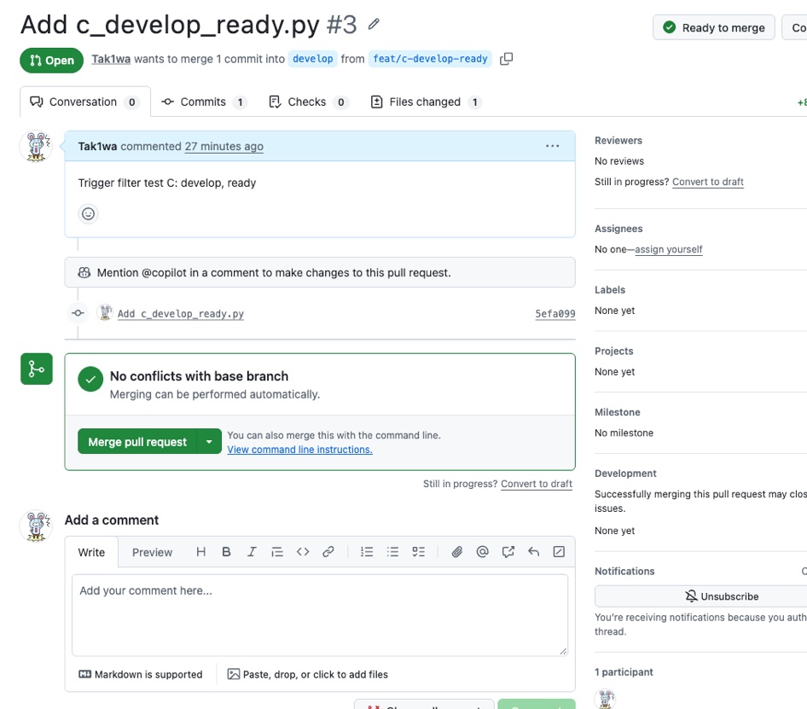Click Convert to draft below merge box
The width and height of the screenshot is (807, 709).
pyautogui.click(x=537, y=484)
